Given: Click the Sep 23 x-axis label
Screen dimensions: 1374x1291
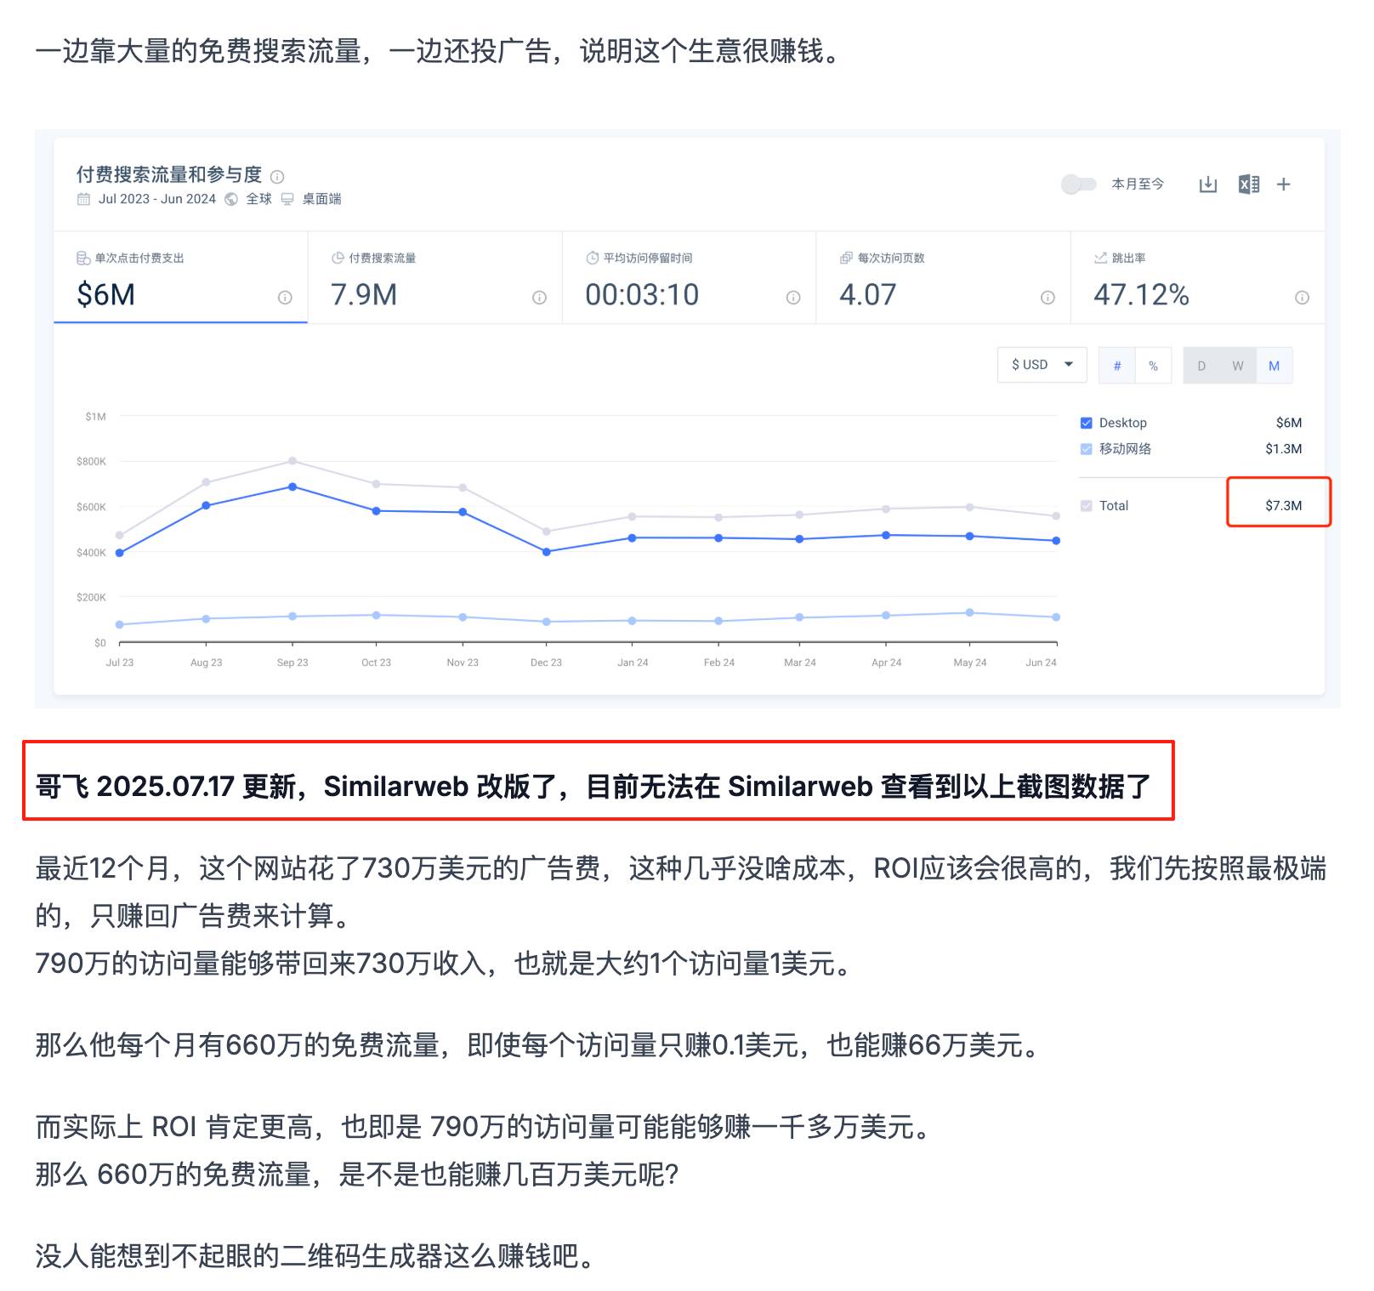Looking at the screenshot, I should [x=292, y=663].
